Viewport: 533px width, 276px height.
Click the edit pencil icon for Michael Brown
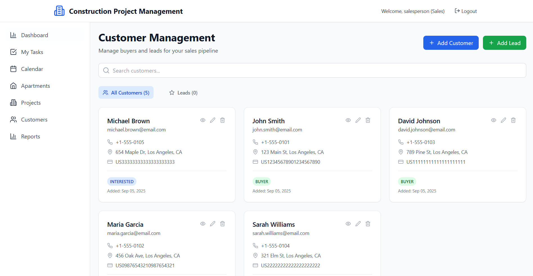click(x=213, y=120)
